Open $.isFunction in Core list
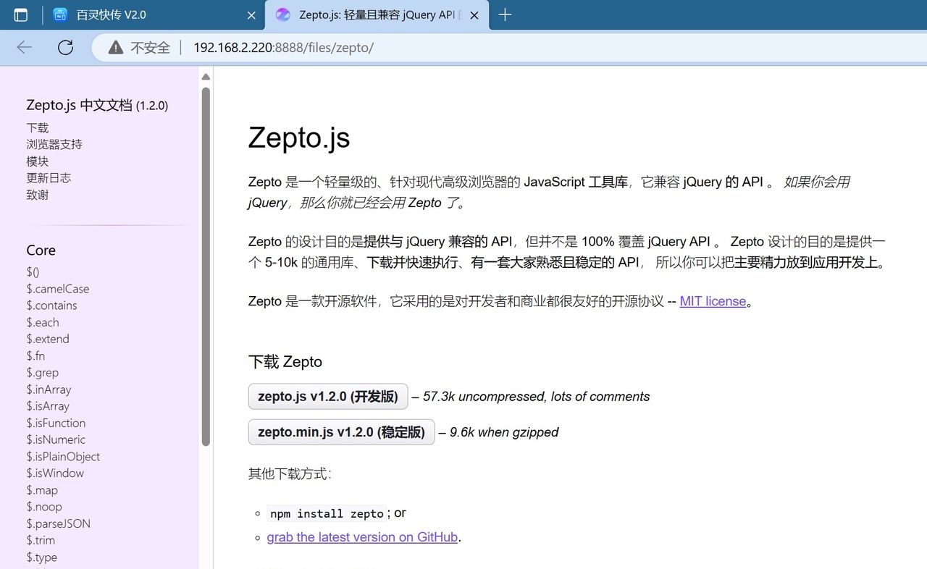Screen dimensions: 927x569 point(56,423)
